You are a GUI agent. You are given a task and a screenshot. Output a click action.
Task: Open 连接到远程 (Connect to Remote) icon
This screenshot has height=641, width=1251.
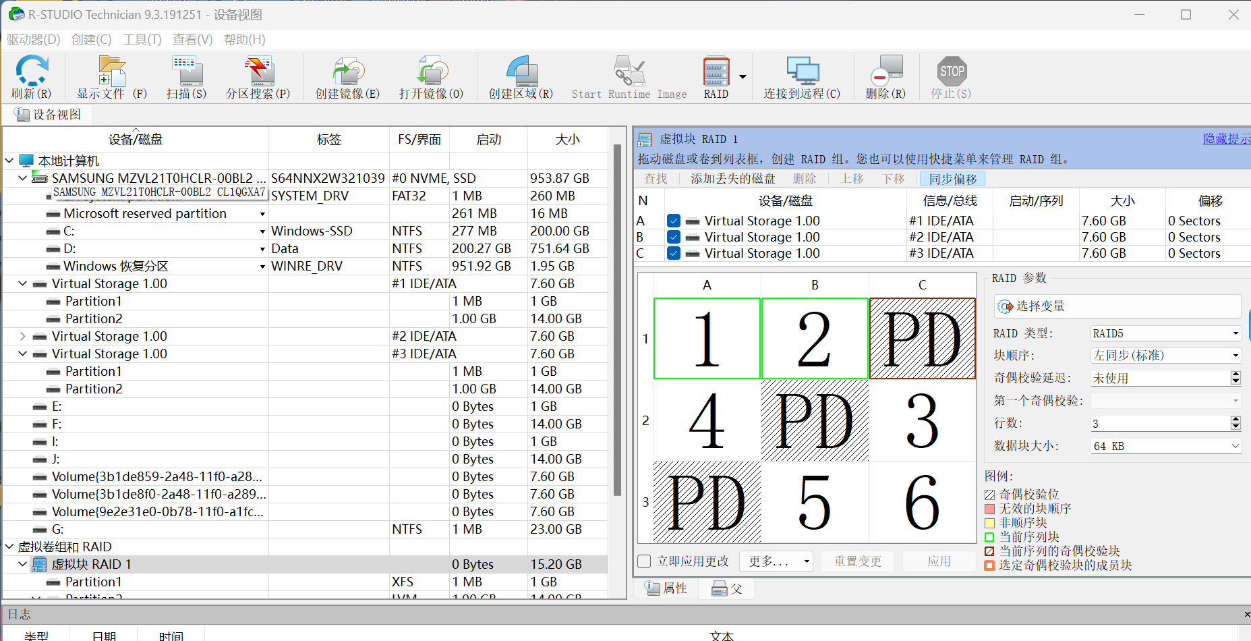(x=803, y=71)
